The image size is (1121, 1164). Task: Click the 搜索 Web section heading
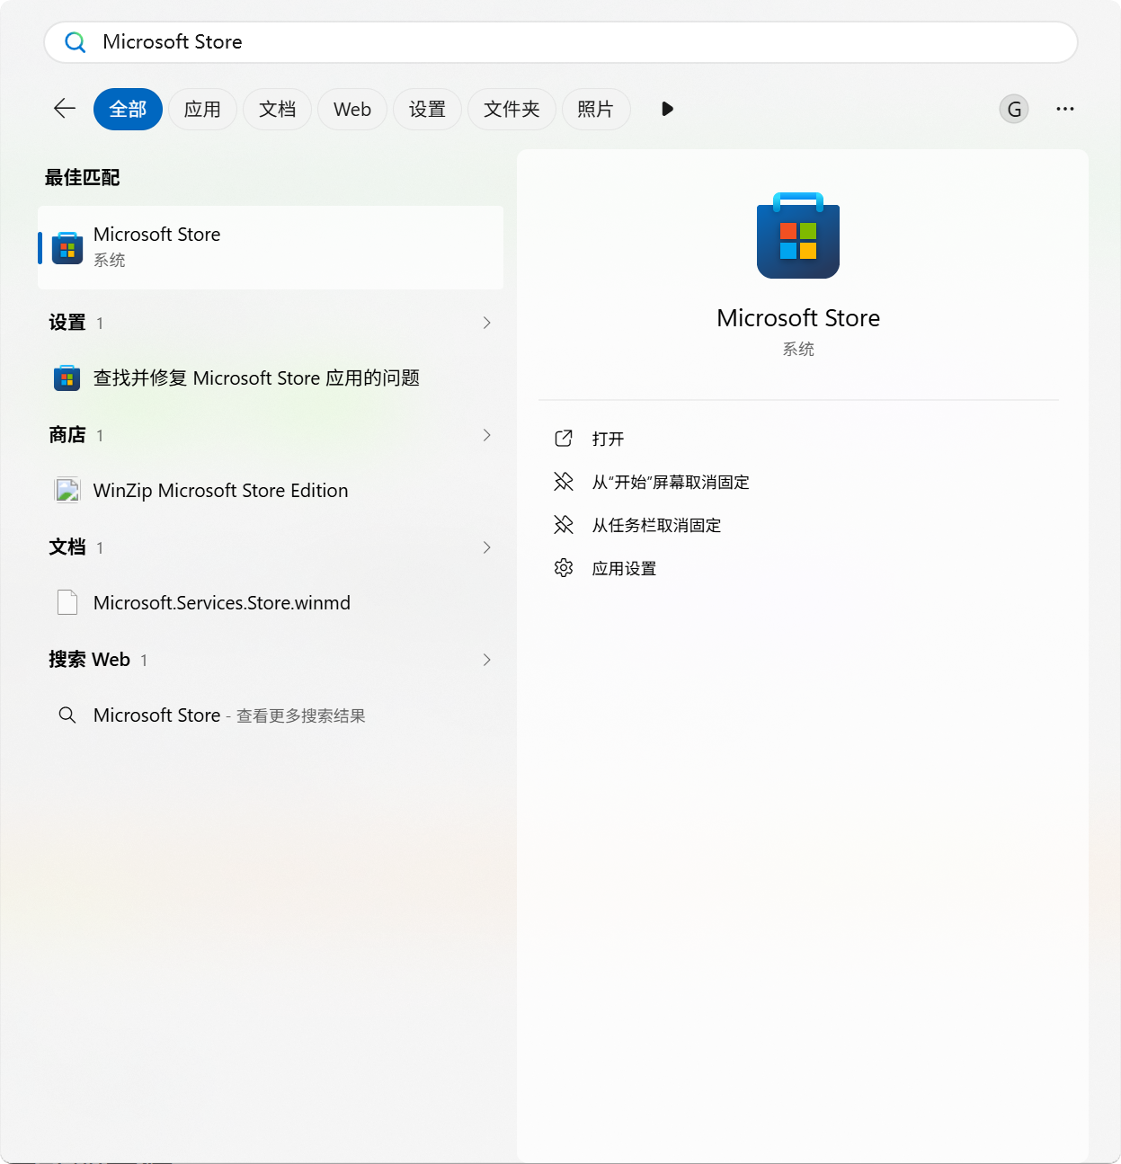point(90,660)
